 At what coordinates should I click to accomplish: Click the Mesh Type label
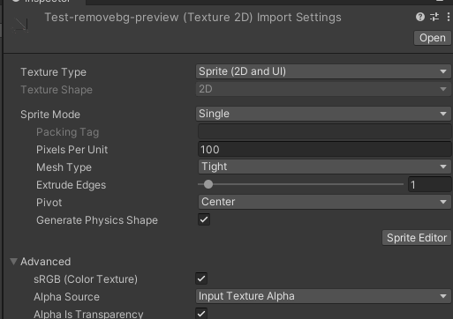coord(64,167)
